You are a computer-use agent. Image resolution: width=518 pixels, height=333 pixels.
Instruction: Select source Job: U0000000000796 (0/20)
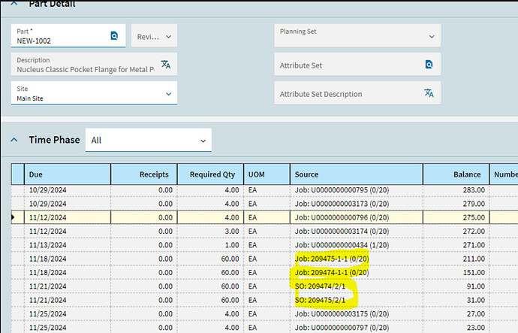point(342,217)
